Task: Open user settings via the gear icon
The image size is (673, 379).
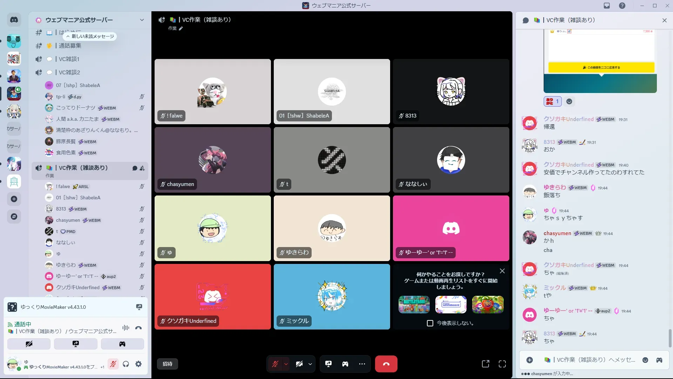Action: (138, 364)
